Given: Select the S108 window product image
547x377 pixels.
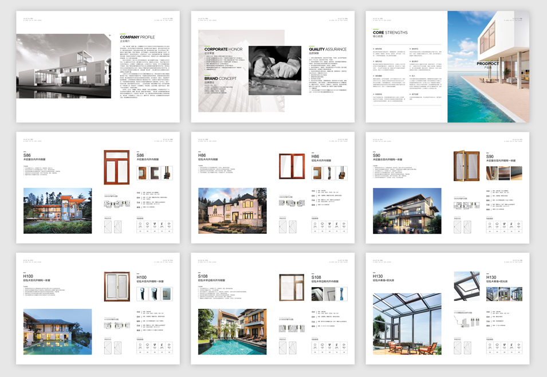Looking at the screenshot, I should [x=292, y=287].
